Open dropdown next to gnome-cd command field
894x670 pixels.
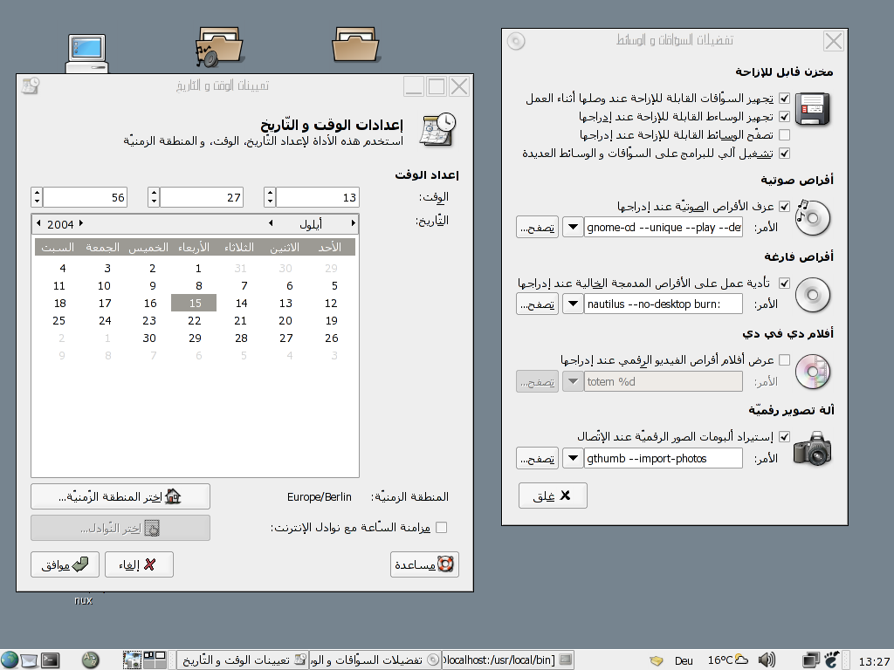(572, 228)
